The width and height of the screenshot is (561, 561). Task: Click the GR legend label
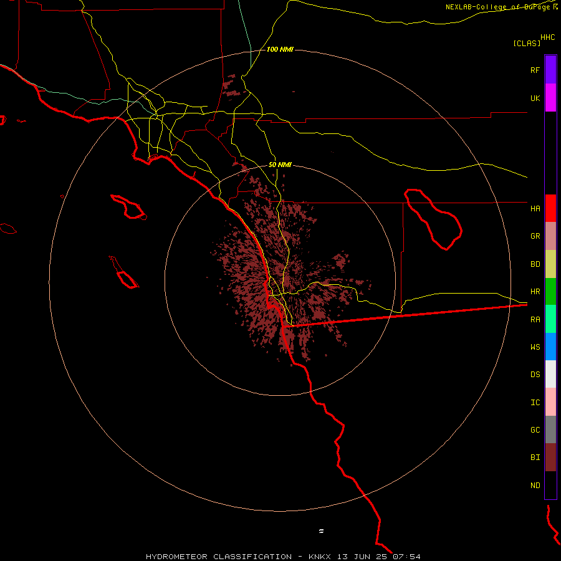pos(535,236)
